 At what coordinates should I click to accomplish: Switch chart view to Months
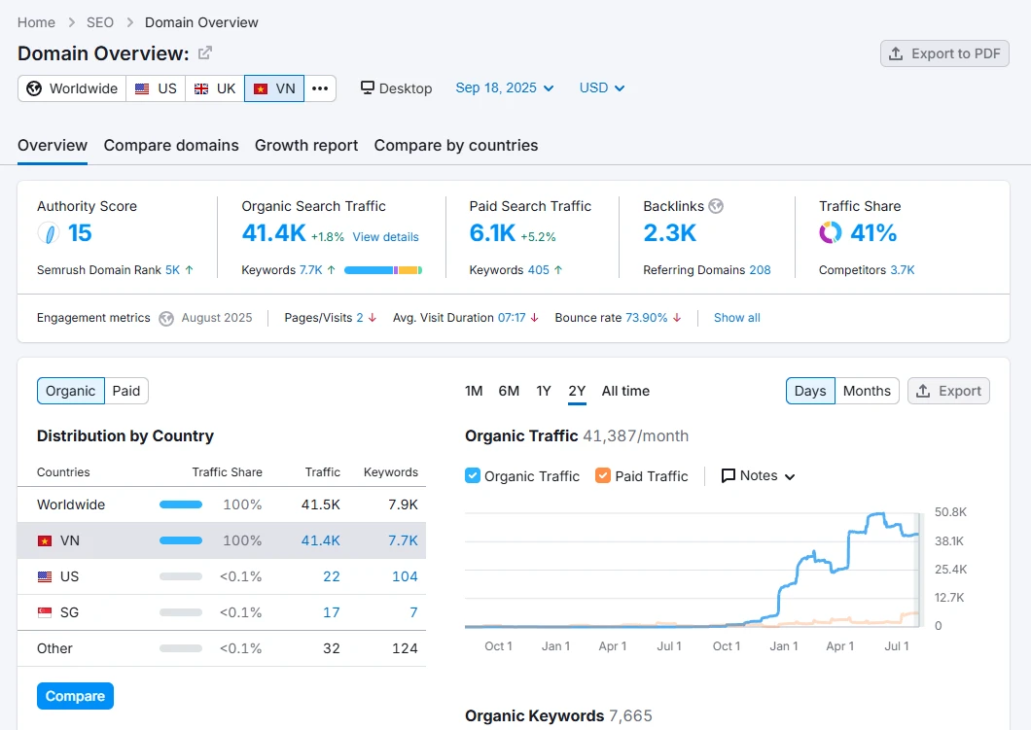coord(866,391)
